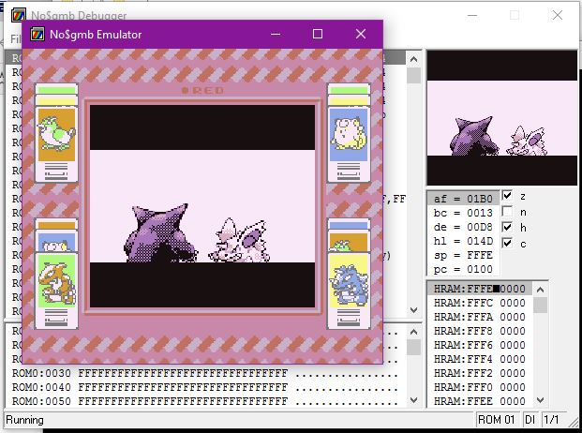
Task: Select stack row HRAM:FFF6
Action: [480, 345]
